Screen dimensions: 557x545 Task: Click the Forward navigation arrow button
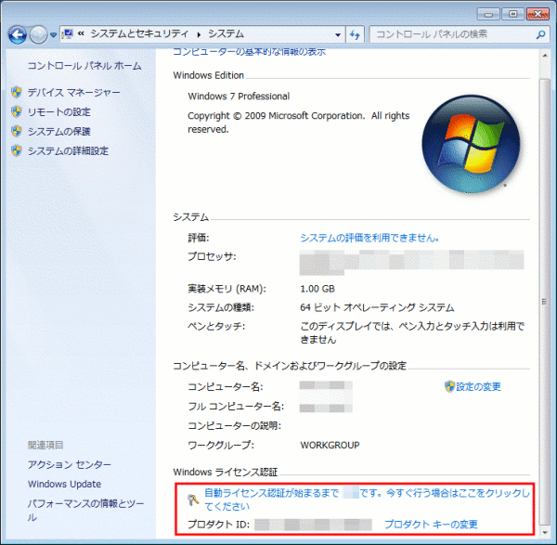38,34
